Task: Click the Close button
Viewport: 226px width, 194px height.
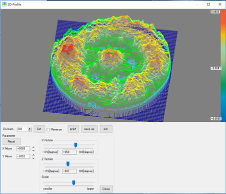Action: 106,189
